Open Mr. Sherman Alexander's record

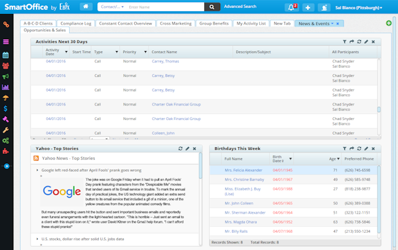click(x=245, y=212)
